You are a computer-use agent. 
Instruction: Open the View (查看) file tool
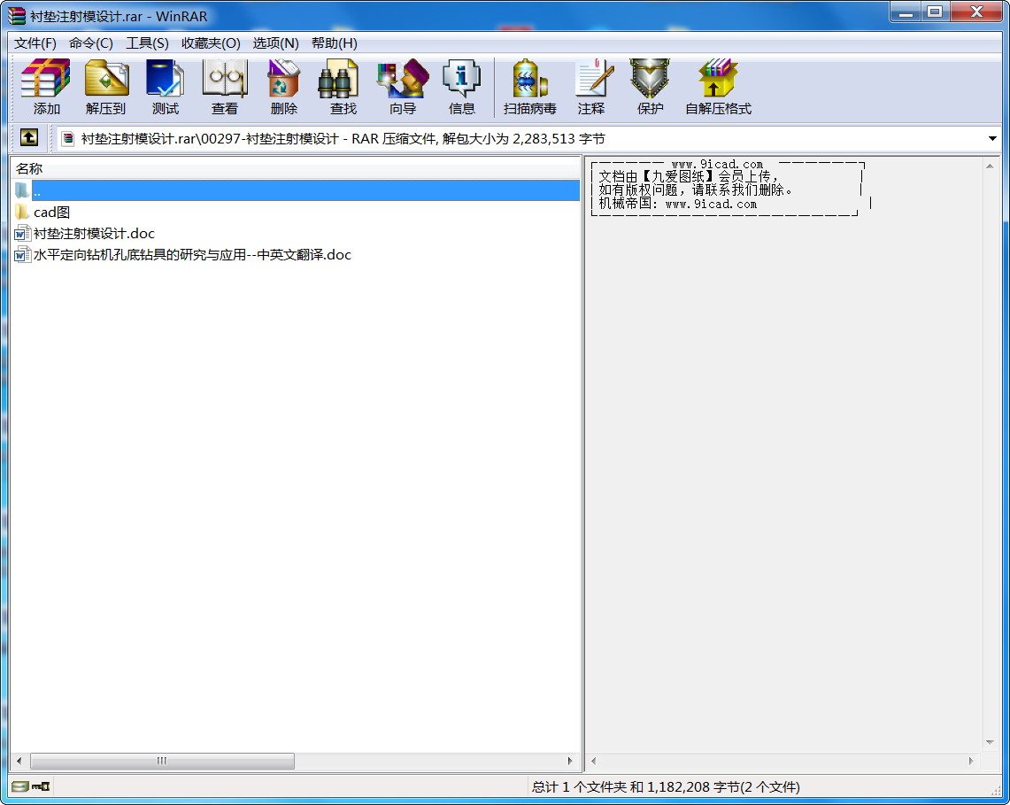224,87
